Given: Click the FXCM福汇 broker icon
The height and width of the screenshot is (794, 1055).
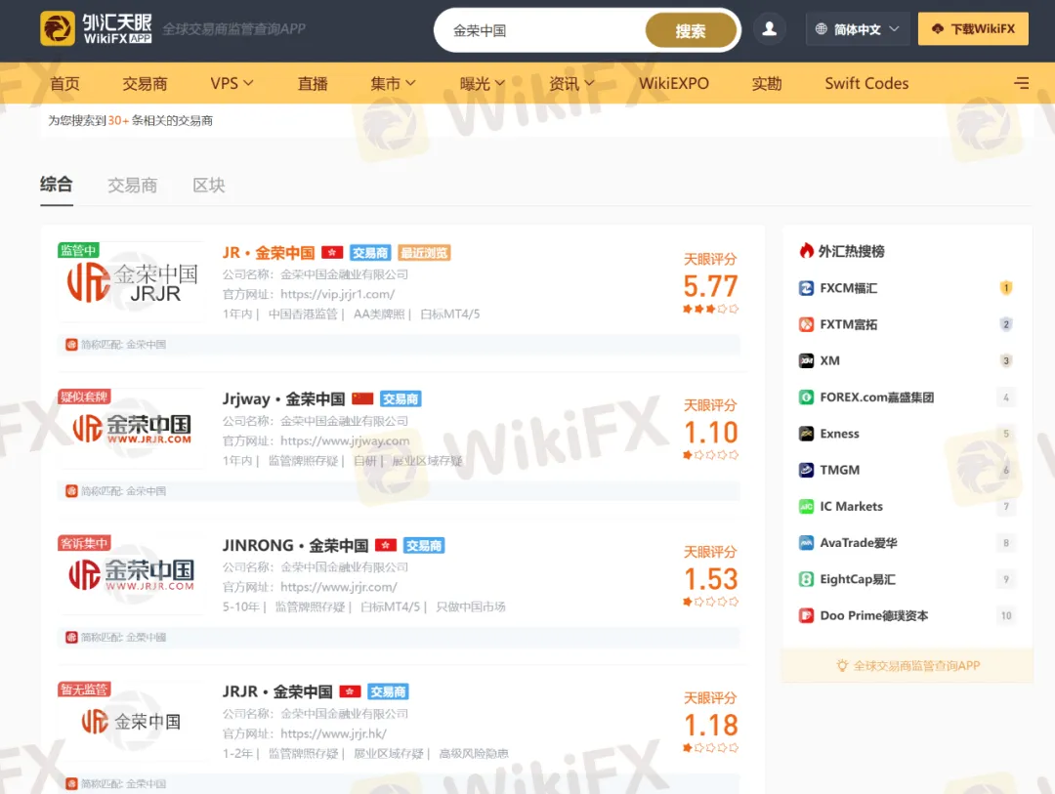Looking at the screenshot, I should pyautogui.click(x=806, y=288).
